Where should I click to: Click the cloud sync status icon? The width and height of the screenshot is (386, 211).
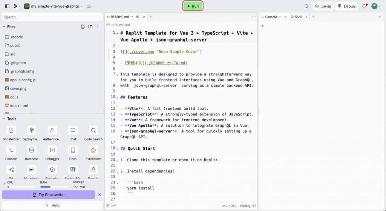pyautogui.click(x=89, y=6)
